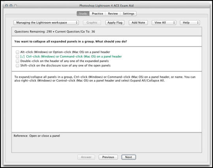Switch to the Study tab

[x=83, y=13]
